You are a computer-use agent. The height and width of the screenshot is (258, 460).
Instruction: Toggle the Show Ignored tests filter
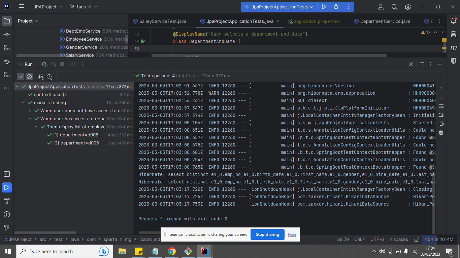(29, 76)
